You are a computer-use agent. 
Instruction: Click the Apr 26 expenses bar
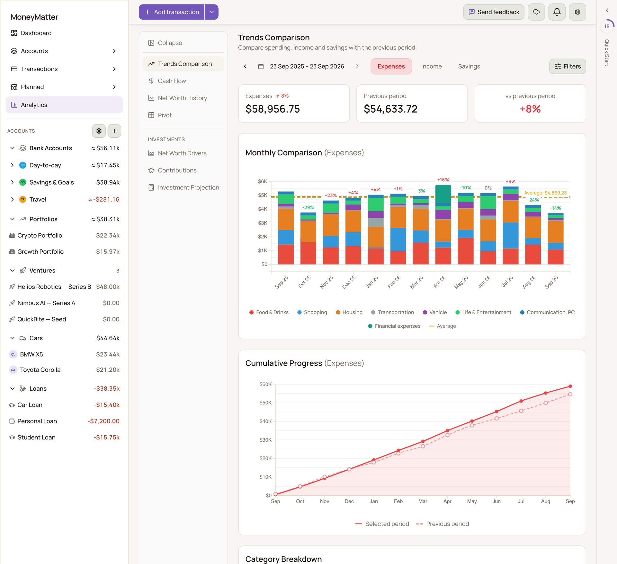443,225
